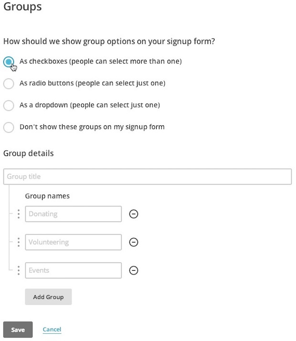Remove the Donating group with minus icon
The height and width of the screenshot is (341, 296).
[134, 214]
